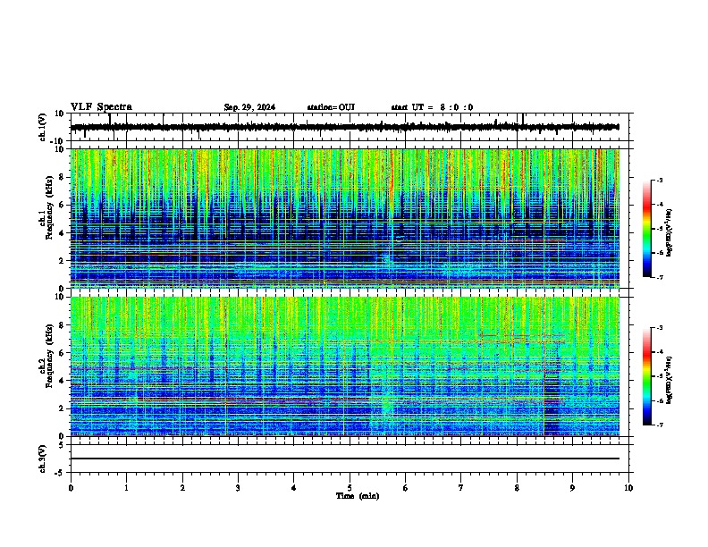Click the time axis tick '0'
Screen dimensions: 708x547
tap(71, 488)
